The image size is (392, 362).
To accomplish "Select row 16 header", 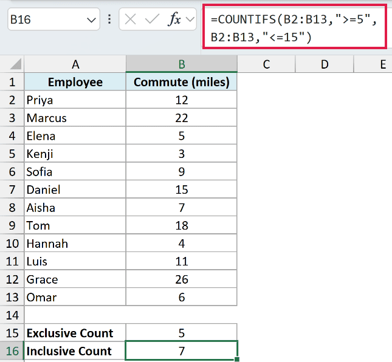I will click(12, 351).
